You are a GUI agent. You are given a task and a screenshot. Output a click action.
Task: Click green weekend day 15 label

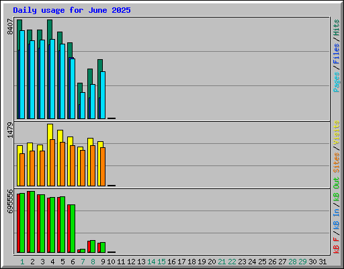(x=161, y=262)
